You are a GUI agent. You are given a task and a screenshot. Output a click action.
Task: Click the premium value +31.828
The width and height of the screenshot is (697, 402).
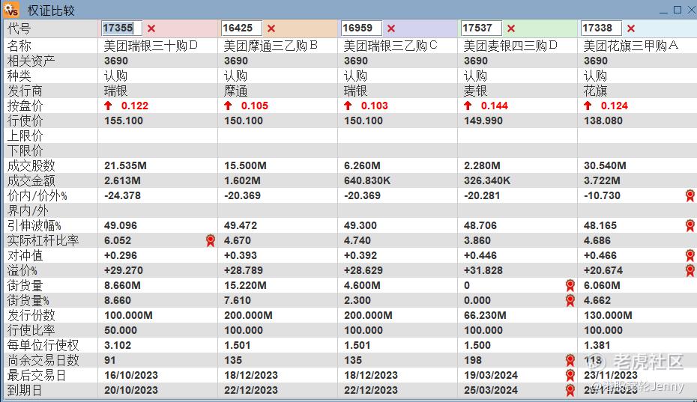483,270
